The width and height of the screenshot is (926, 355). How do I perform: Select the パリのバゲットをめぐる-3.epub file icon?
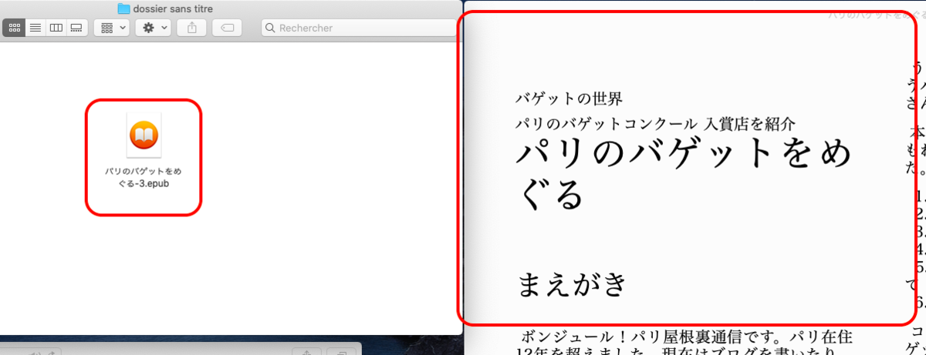point(144,136)
